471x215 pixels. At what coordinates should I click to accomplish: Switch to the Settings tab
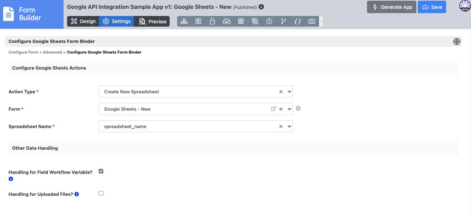pyautogui.click(x=116, y=21)
